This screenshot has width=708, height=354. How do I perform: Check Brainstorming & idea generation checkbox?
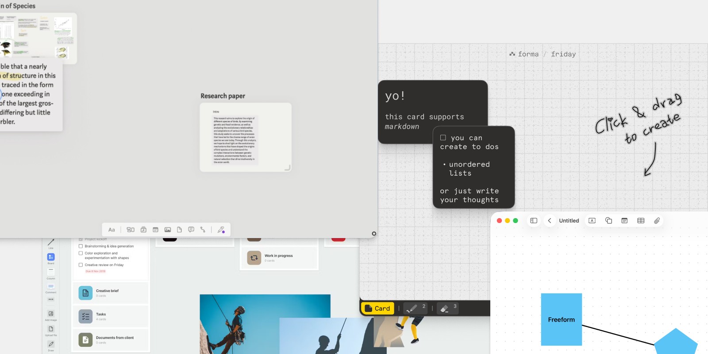81,246
